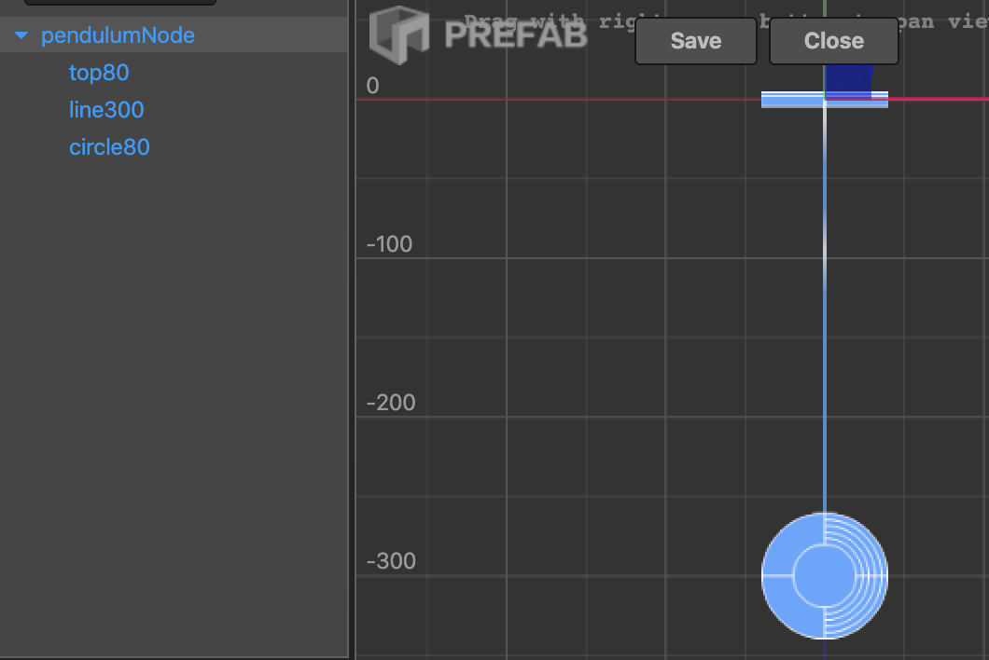Select the line300 child node
This screenshot has height=660, width=989.
106,110
